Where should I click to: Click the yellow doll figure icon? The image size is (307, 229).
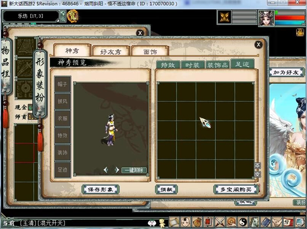[162, 222]
